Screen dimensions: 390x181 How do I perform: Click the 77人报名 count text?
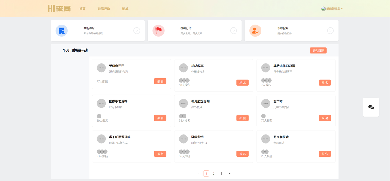pyautogui.click(x=102, y=81)
